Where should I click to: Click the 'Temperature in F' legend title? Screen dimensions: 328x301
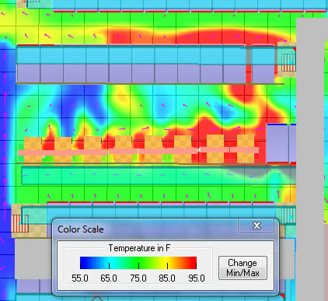click(x=139, y=248)
